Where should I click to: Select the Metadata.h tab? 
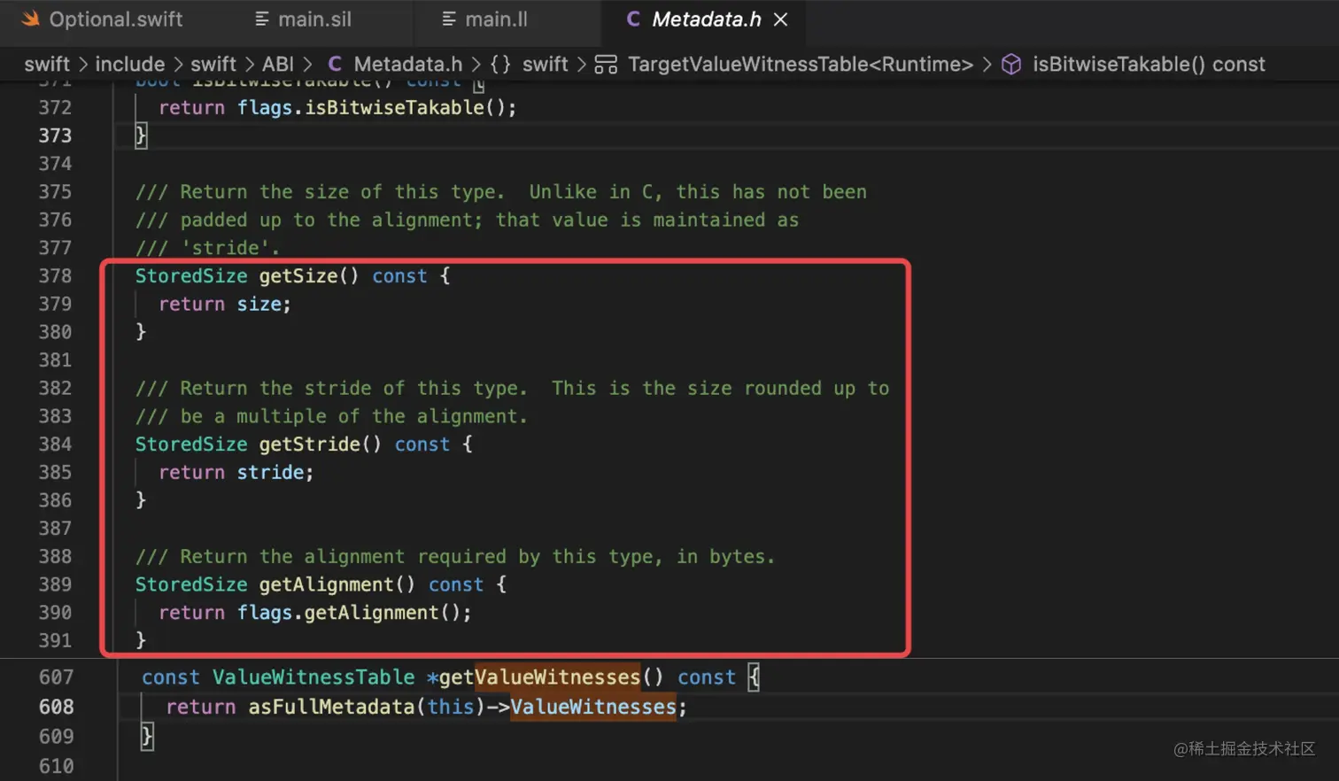tap(706, 19)
